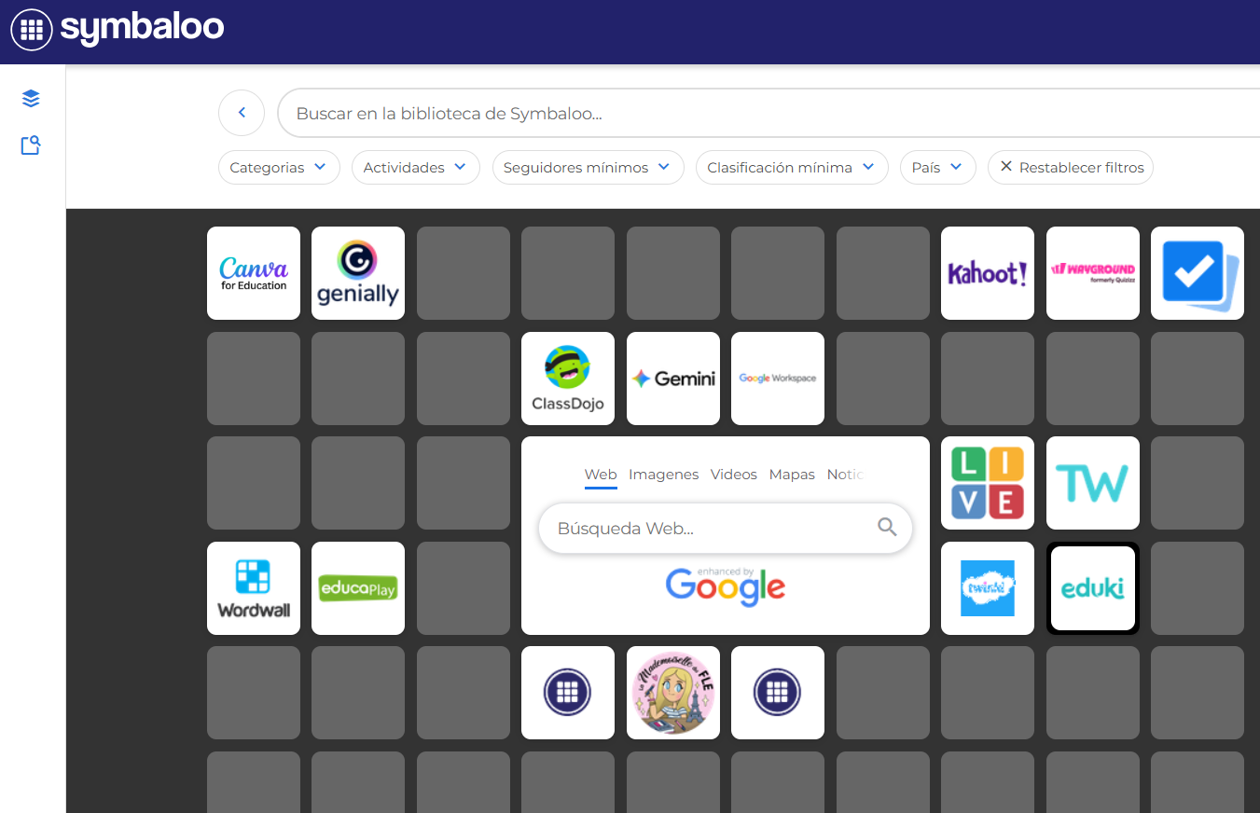Open the TW teal tile
The width and height of the screenshot is (1260, 813).
[x=1093, y=483]
